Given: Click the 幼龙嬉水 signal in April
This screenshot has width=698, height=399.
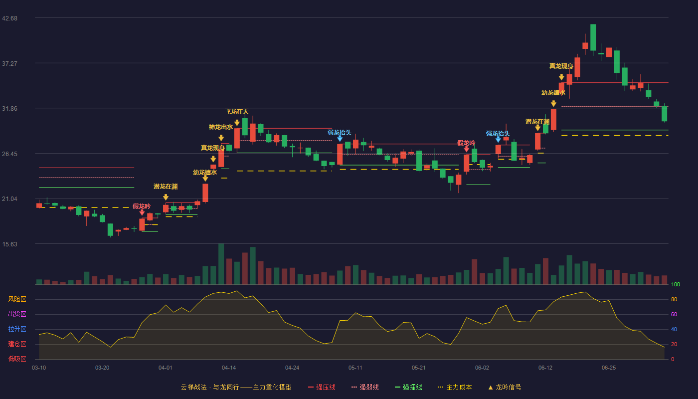Looking at the screenshot, I should pyautogui.click(x=205, y=179).
